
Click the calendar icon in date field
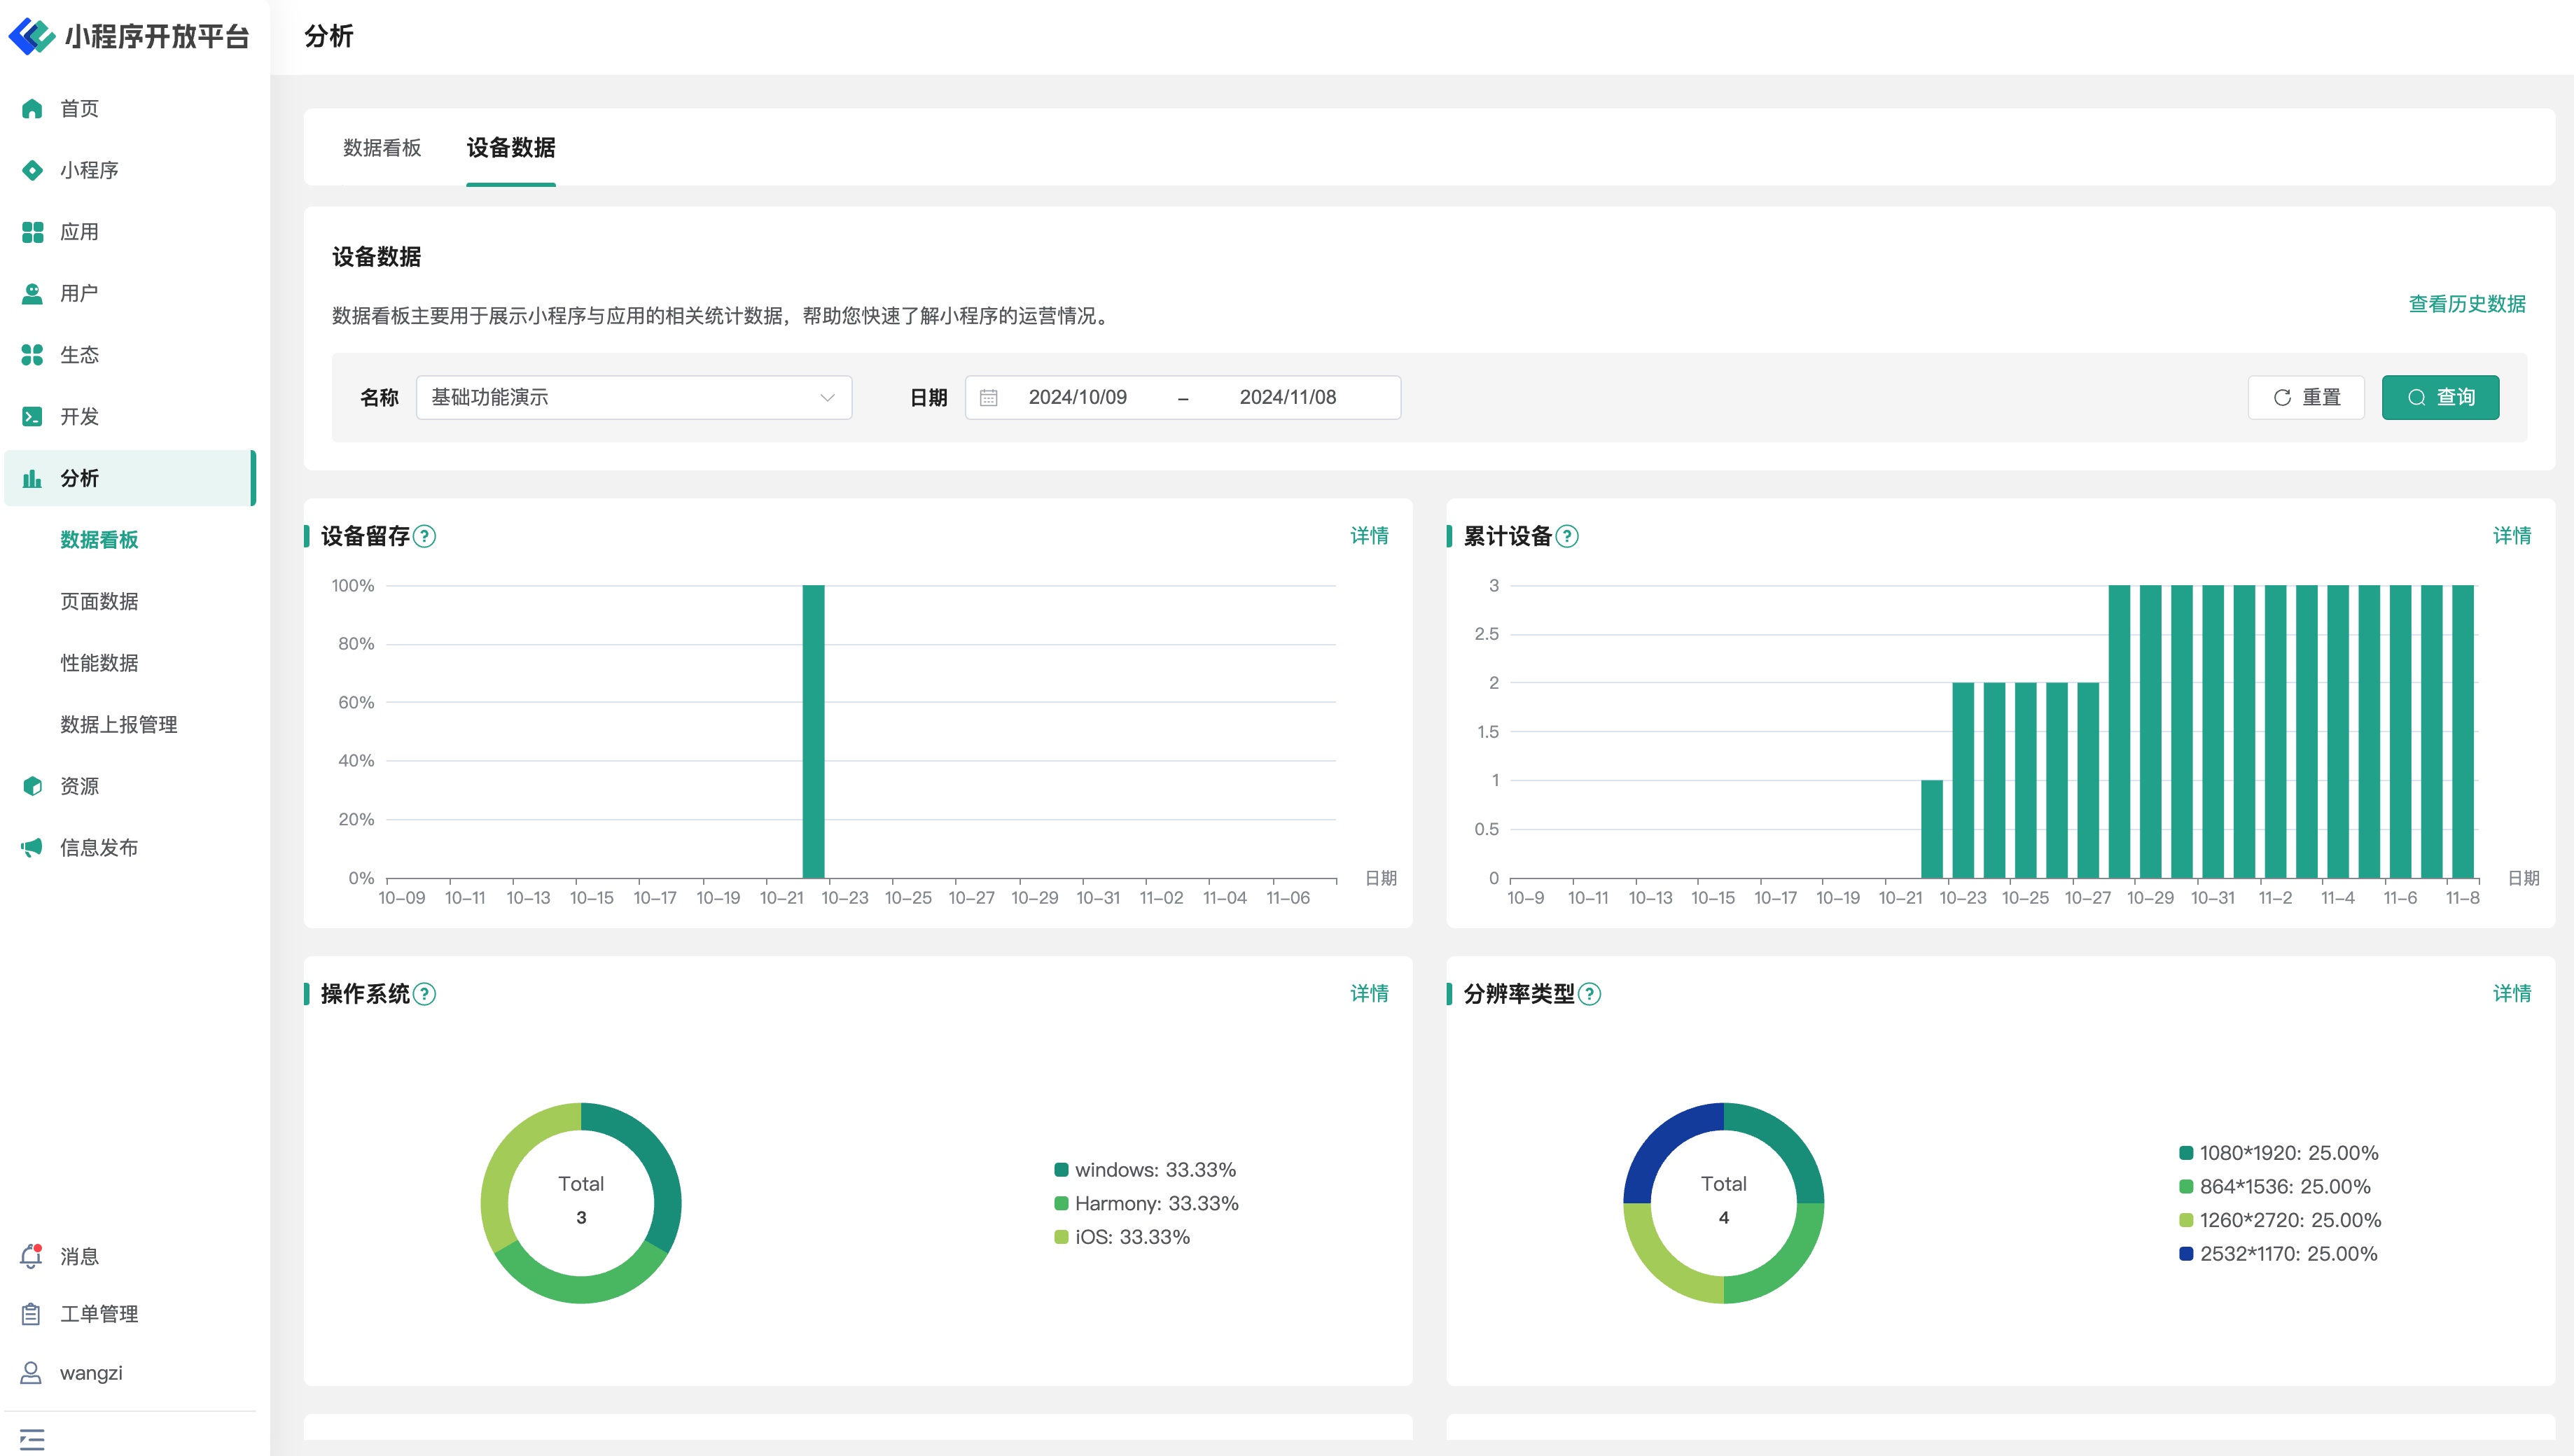point(988,398)
